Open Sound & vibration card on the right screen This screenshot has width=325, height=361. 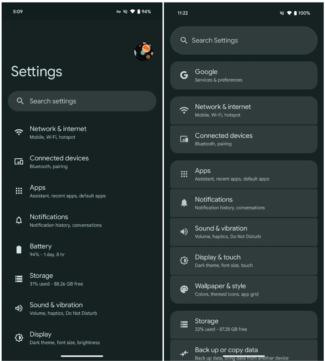[x=244, y=232]
